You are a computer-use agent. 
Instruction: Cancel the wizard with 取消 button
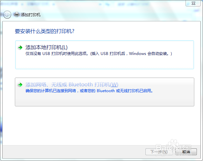point(186,152)
